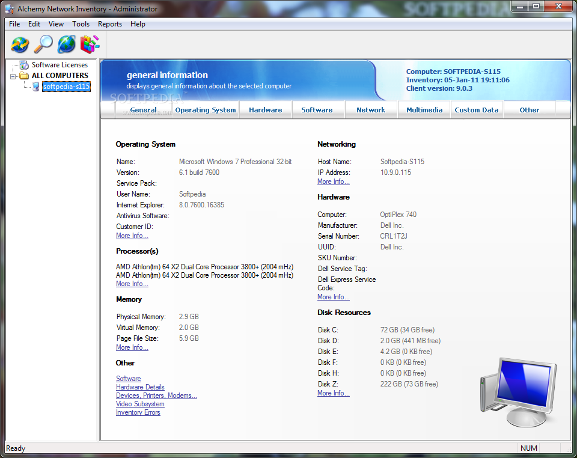Switch to the Network tab
Viewport: 577px width, 458px height.
coord(371,109)
